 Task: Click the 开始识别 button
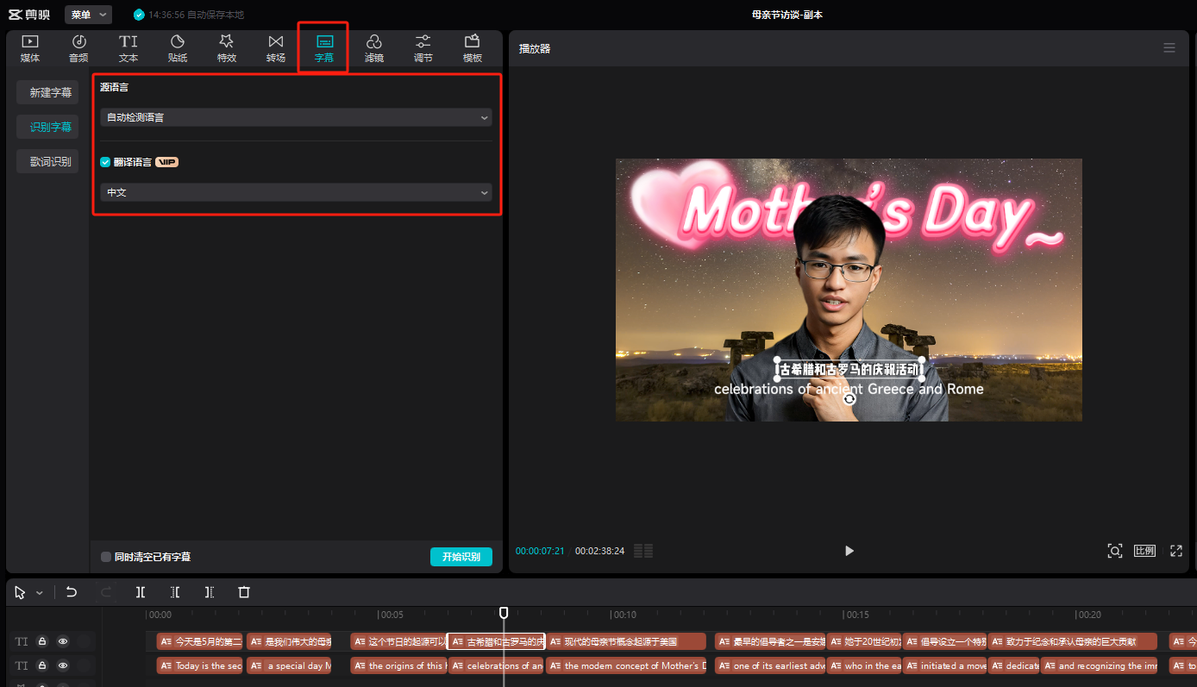click(461, 557)
